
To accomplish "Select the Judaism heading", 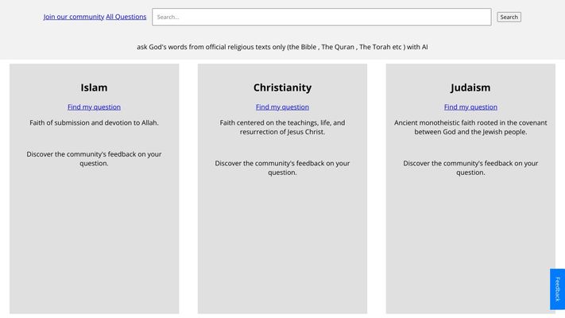I will (x=470, y=87).
